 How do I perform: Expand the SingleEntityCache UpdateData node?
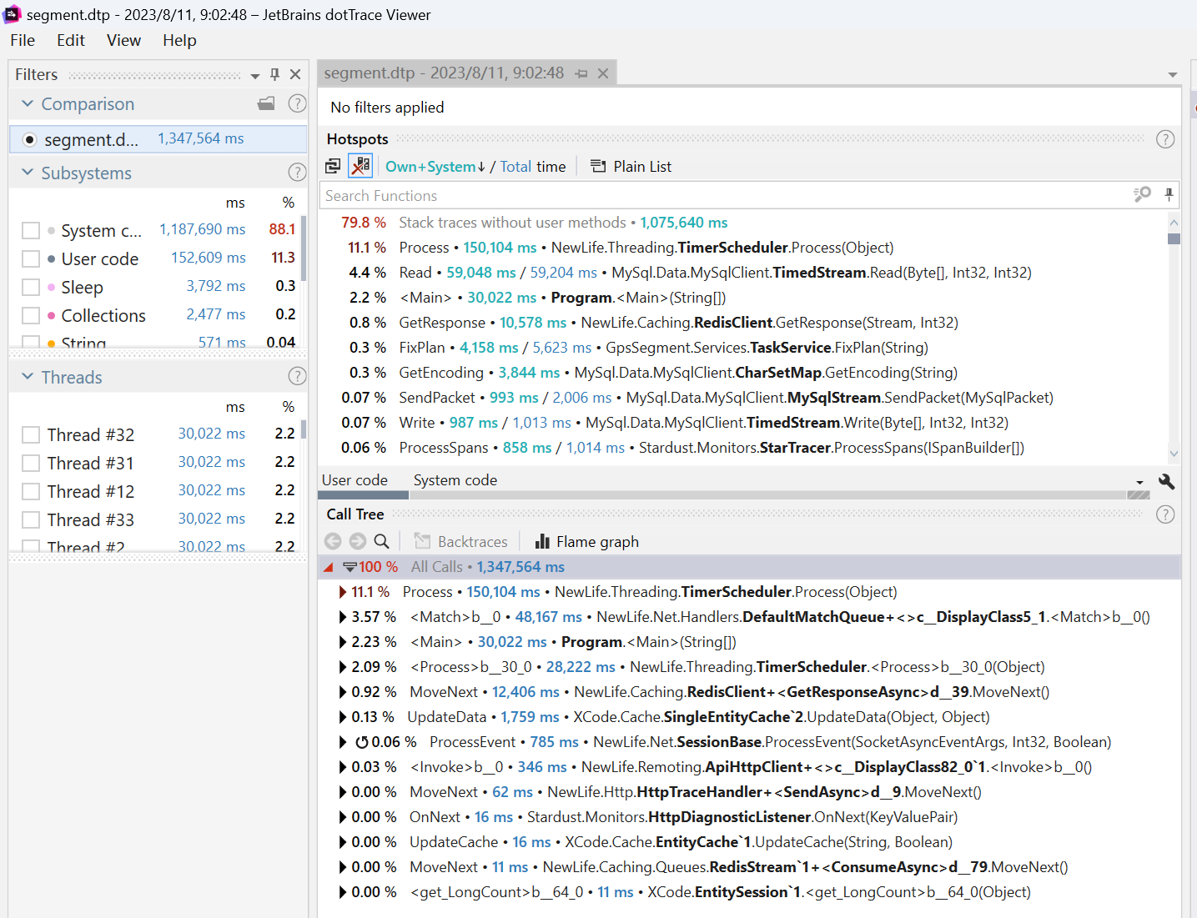[343, 717]
